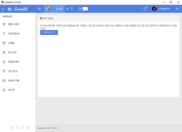Click the Instagram icon in sidebar footer
Screen dimensions: 182x132
coord(28,128)
